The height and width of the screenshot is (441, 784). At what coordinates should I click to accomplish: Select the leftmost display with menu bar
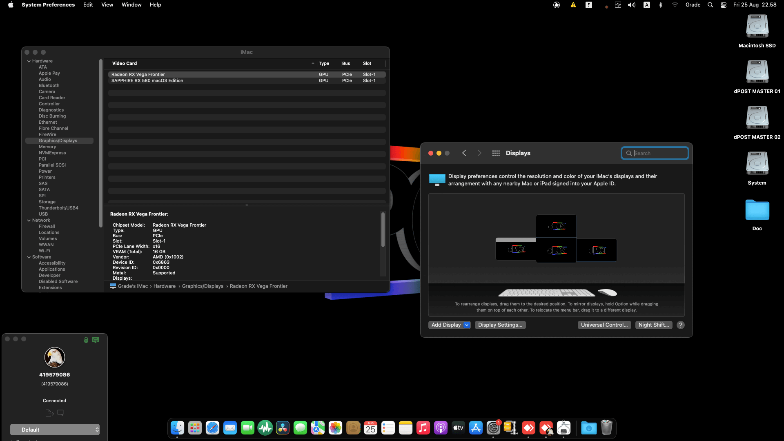(516, 249)
